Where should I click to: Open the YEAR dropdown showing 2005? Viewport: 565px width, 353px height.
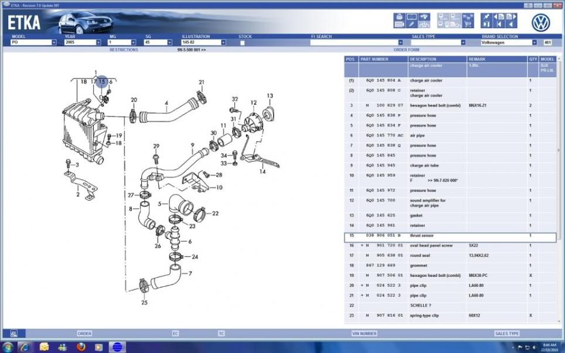click(98, 43)
